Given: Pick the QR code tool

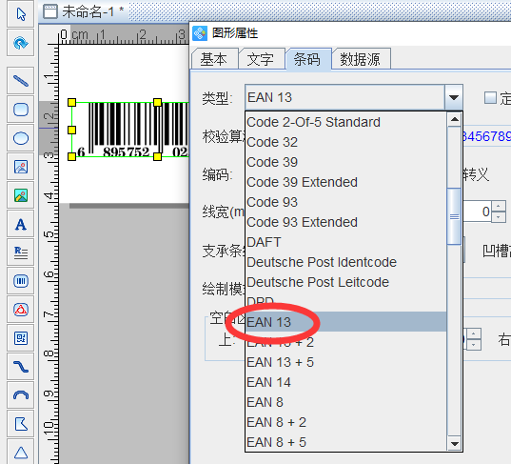Looking at the screenshot, I should (21, 338).
